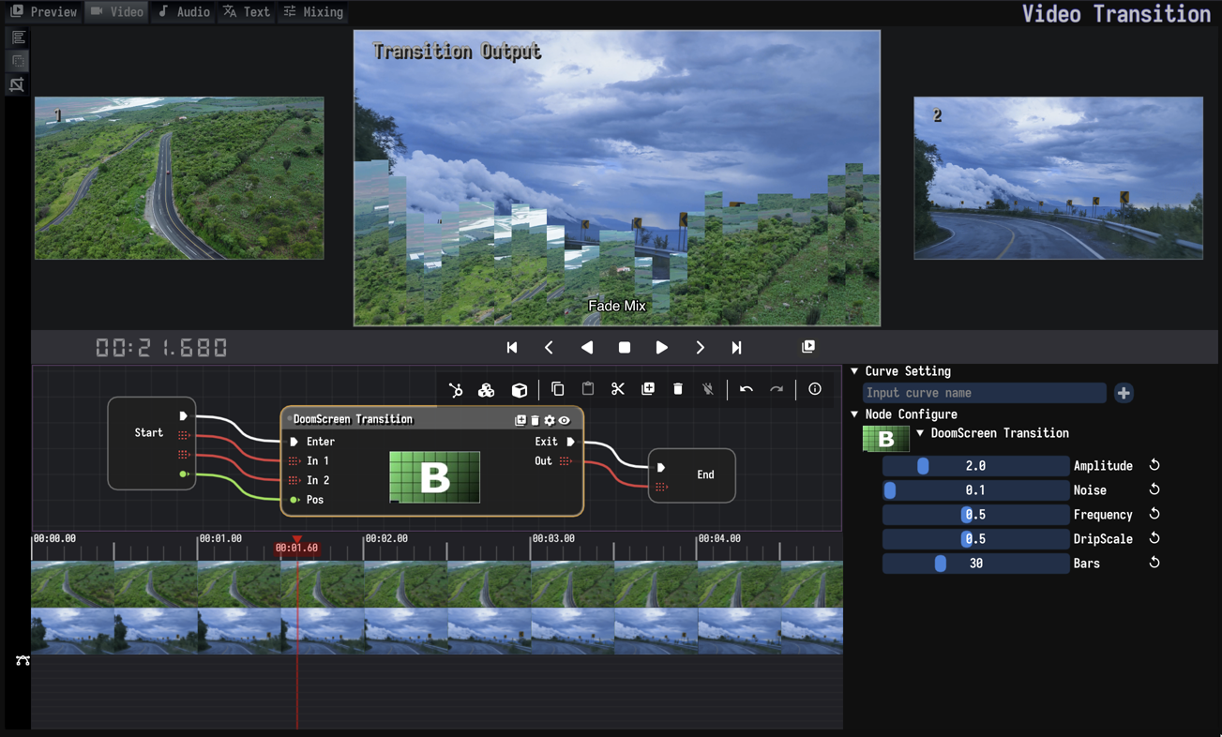The width and height of the screenshot is (1222, 737).
Task: Click the 00:21.680 timecode display
Action: tap(161, 348)
